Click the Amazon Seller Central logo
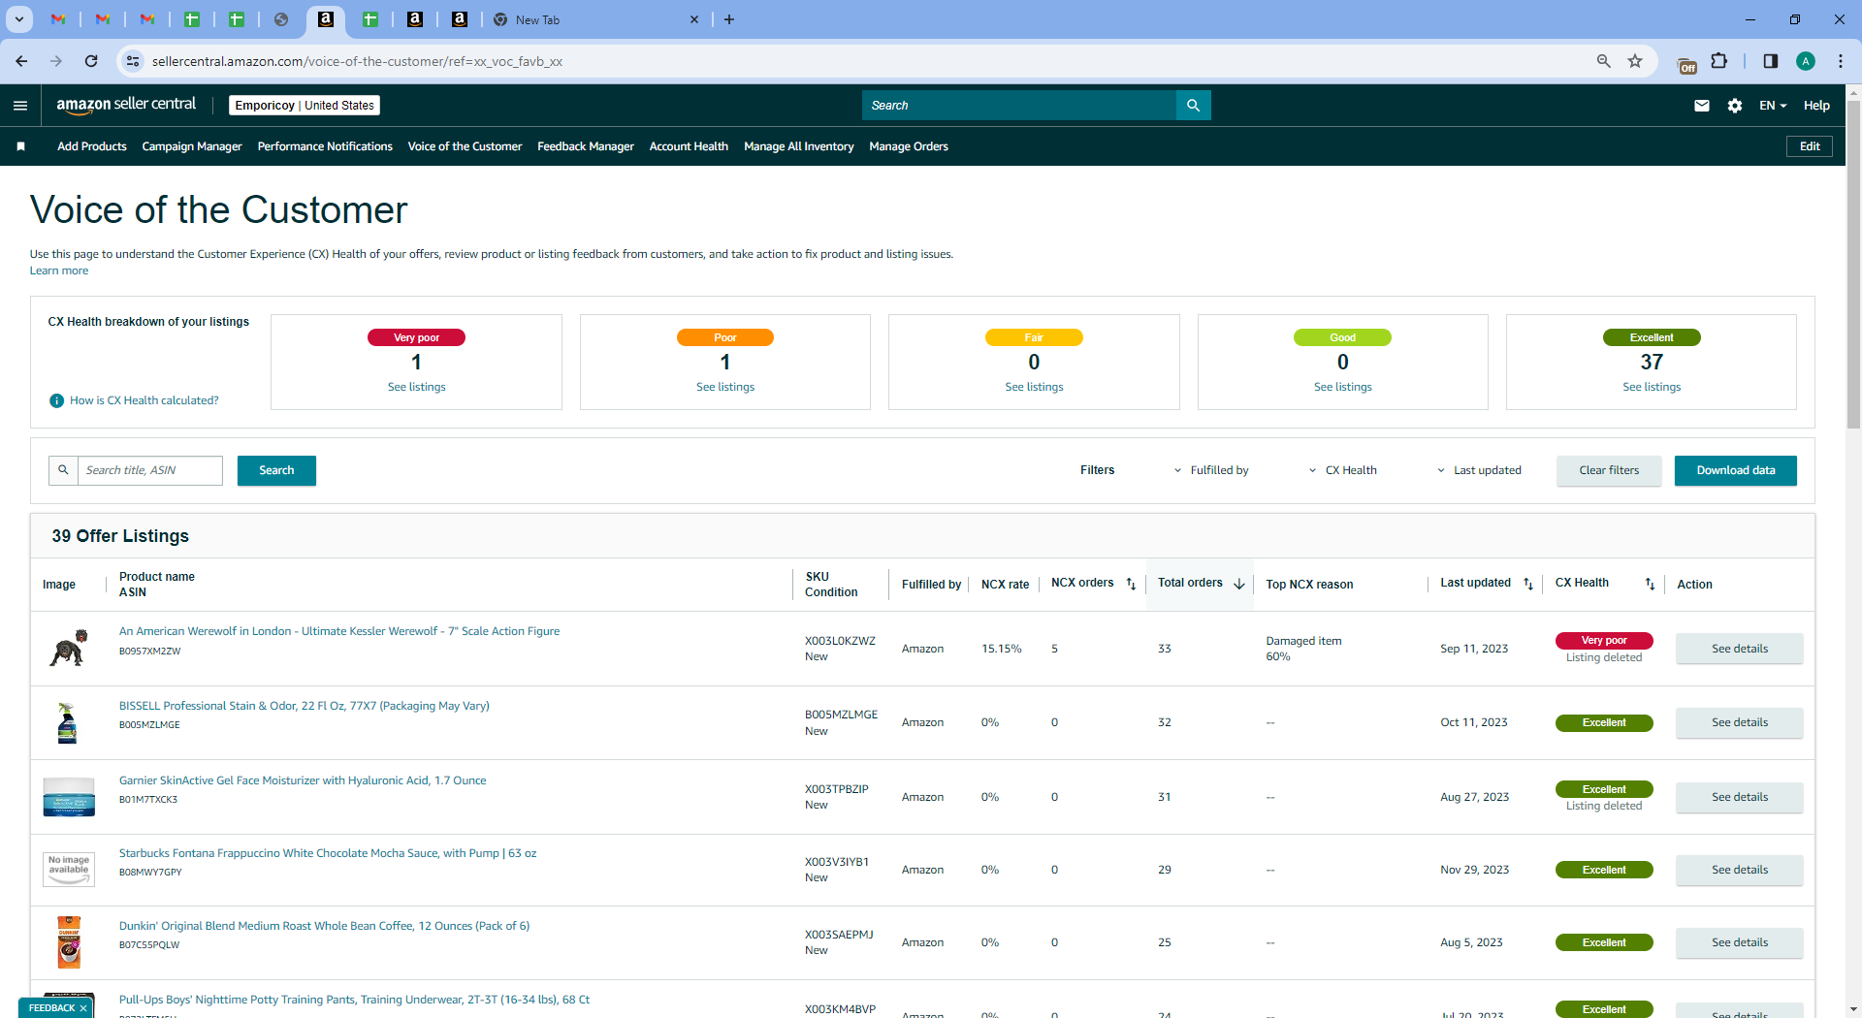Image resolution: width=1862 pixels, height=1018 pixels. 126,105
